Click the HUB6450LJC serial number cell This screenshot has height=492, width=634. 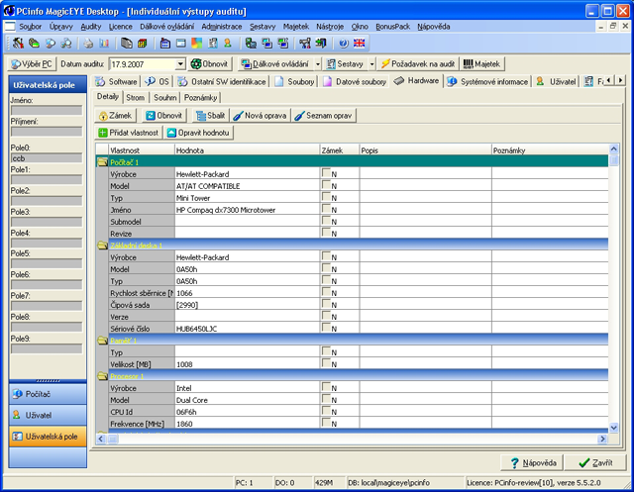click(247, 329)
